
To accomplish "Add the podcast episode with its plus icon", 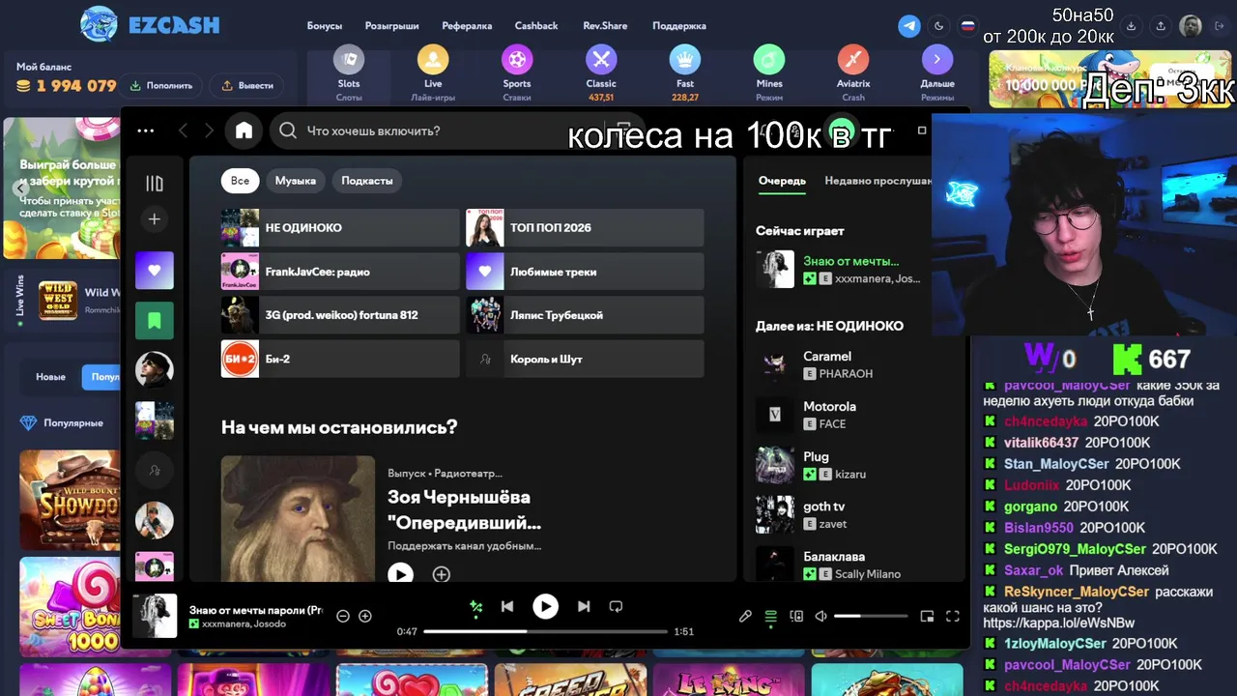I will 441,574.
